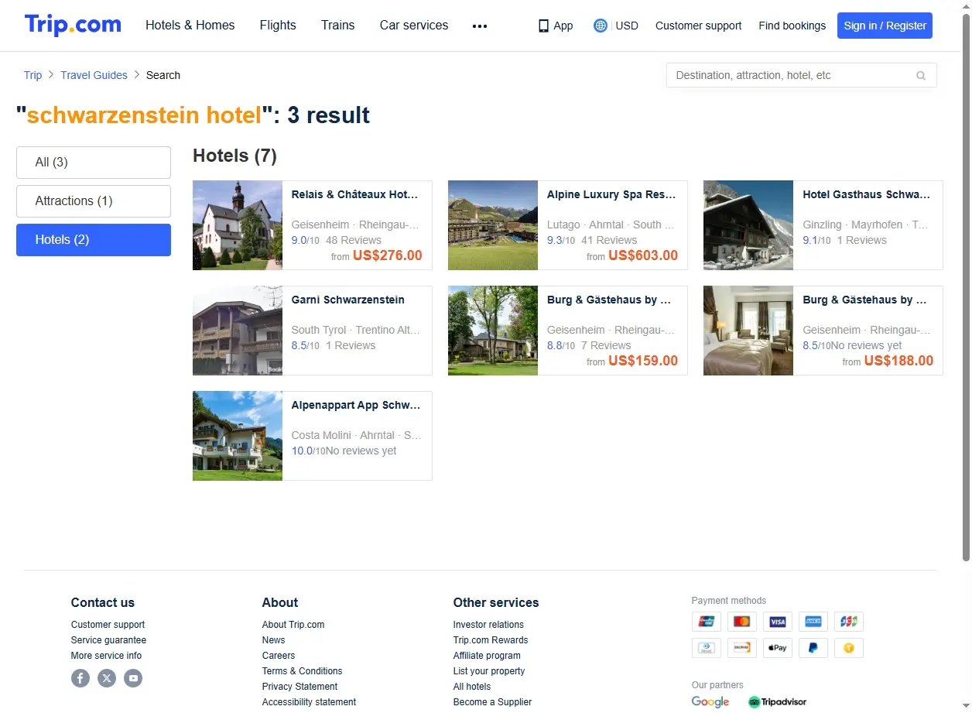Click price US$276.00
This screenshot has height=713, width=972.
pos(387,255)
